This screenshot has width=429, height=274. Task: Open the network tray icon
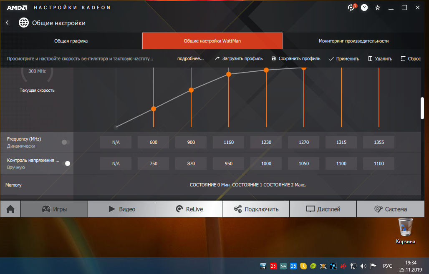coord(353,266)
